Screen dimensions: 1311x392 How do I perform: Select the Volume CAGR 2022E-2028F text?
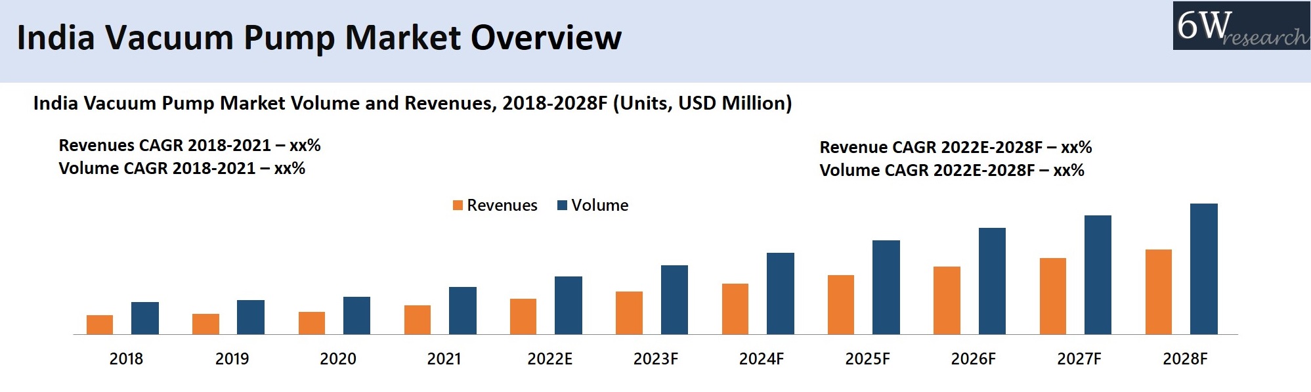[x=951, y=170]
